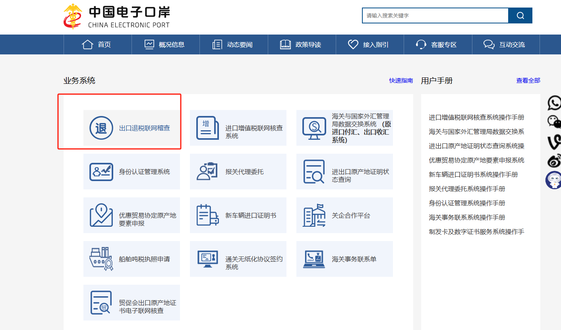Open the 互动交流 navigation tab
Image resolution: width=561 pixels, height=330 pixels.
(506, 44)
